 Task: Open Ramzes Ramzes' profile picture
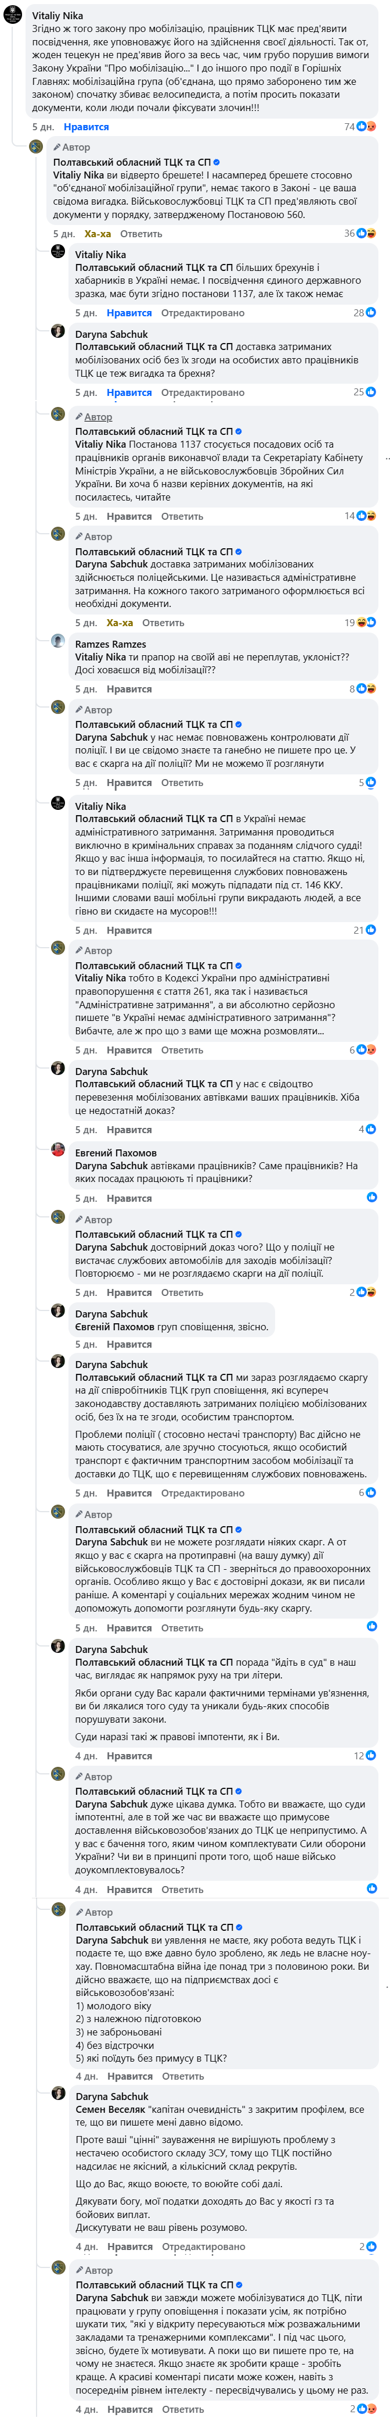click(58, 644)
